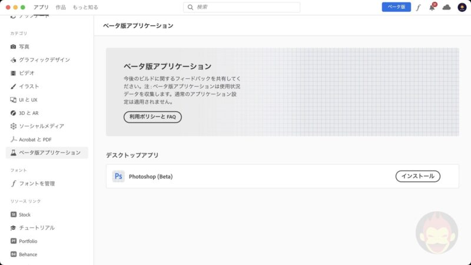Click the blue ベータ版 button
The height and width of the screenshot is (265, 471).
tap(396, 7)
